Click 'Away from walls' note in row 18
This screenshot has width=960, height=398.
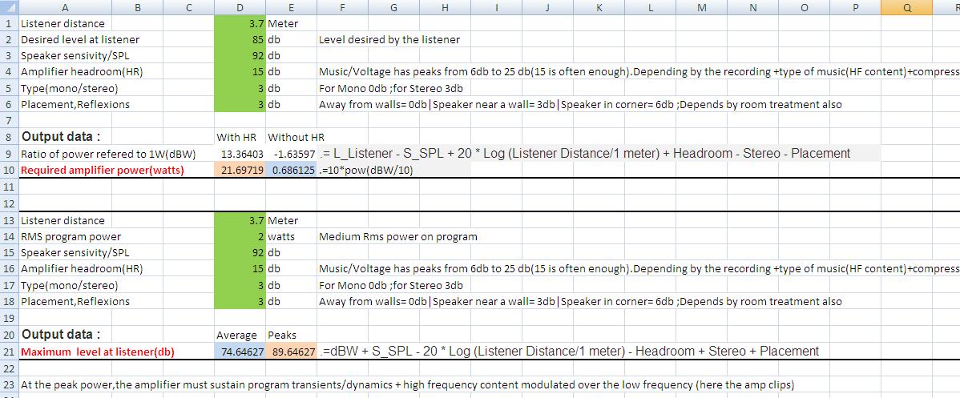coord(580,301)
